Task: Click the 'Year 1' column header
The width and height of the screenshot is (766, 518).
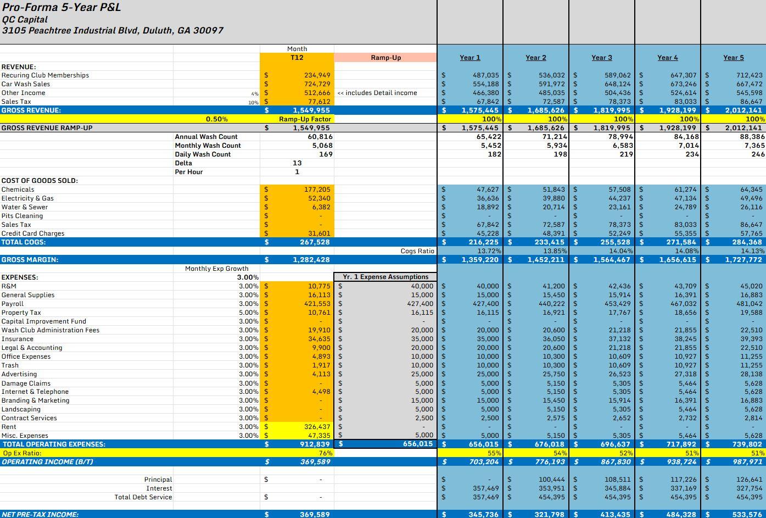Action: 470,58
